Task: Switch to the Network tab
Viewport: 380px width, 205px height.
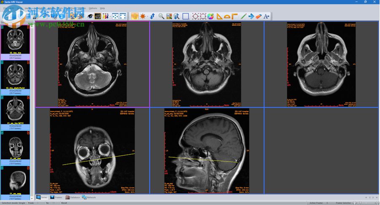Action: point(89,197)
